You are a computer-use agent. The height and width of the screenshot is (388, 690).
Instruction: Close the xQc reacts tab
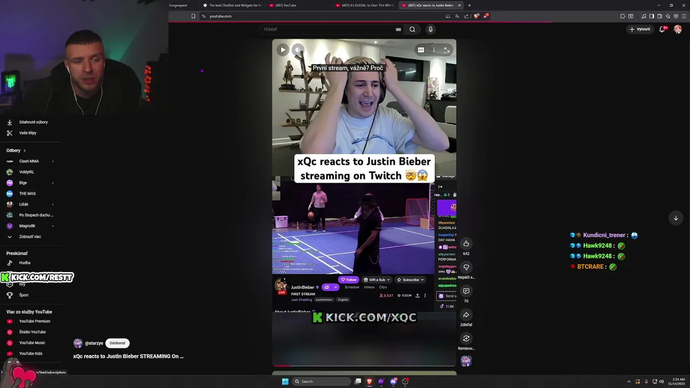[459, 5]
